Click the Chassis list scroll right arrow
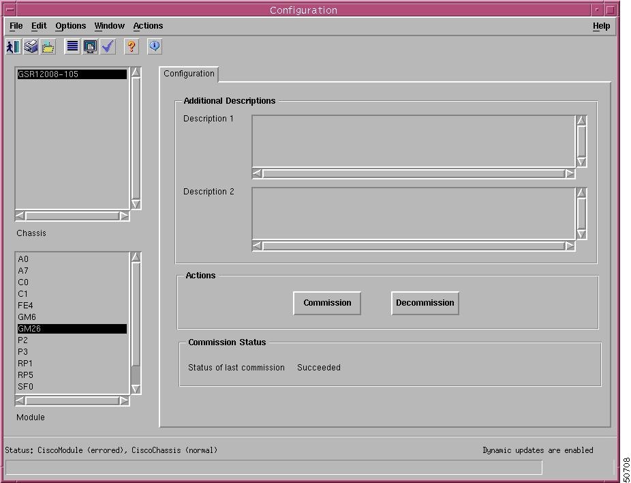 124,216
